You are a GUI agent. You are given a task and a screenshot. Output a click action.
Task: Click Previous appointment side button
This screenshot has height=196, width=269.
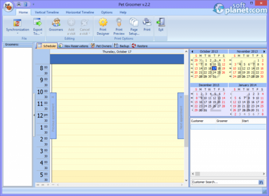(53, 115)
